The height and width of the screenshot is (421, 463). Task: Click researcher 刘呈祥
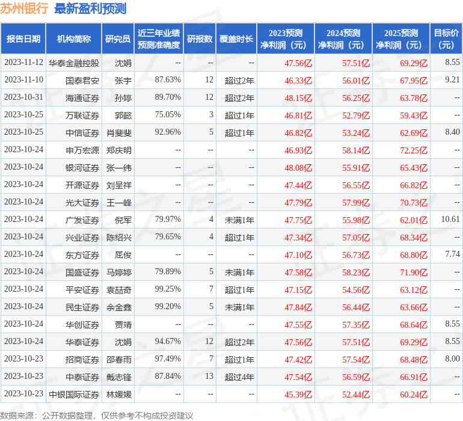[x=119, y=185]
